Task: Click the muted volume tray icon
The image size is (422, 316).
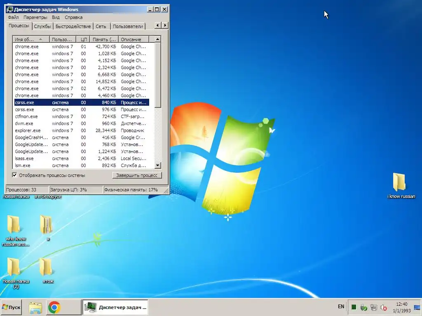Action: pyautogui.click(x=384, y=307)
